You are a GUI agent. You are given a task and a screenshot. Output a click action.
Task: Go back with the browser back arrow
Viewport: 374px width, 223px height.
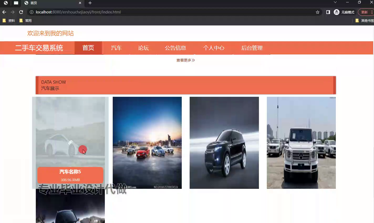(x=4, y=12)
